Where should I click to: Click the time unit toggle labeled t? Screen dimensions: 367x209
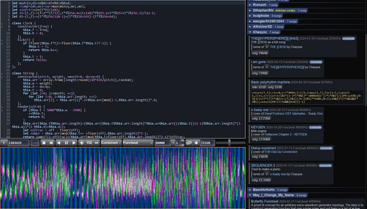(4, 143)
